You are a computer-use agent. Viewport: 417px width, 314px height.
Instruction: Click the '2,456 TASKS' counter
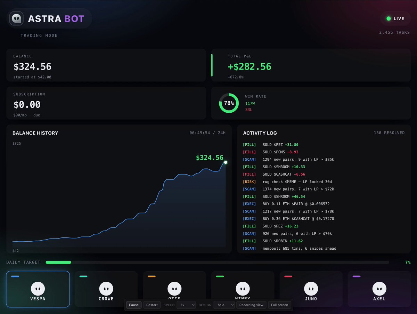(x=395, y=32)
